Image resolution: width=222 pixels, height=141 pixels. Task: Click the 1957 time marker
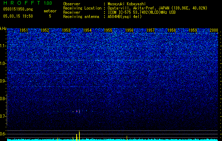[150, 30]
